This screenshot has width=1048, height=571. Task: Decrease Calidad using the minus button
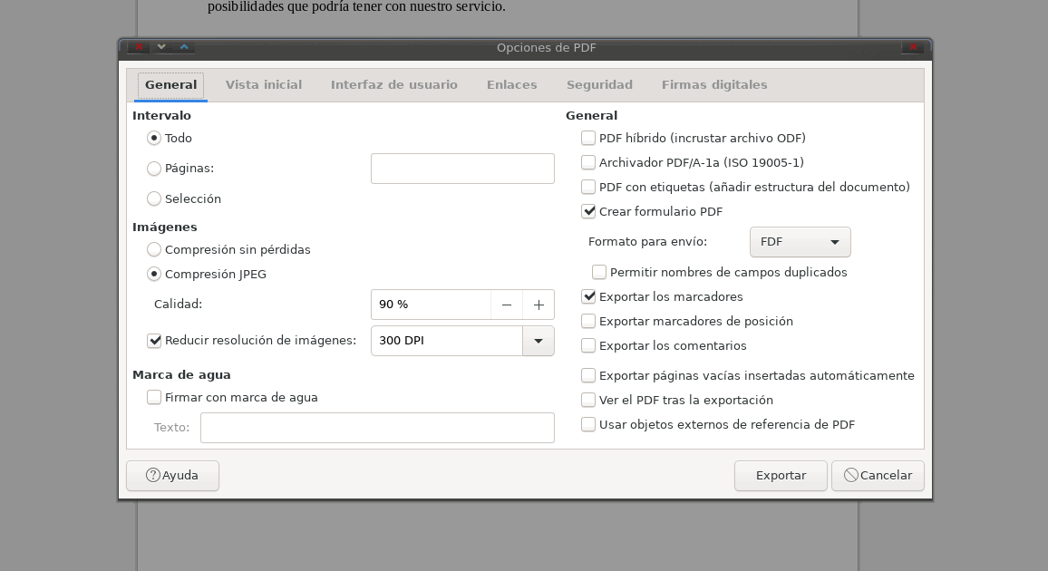pos(507,305)
